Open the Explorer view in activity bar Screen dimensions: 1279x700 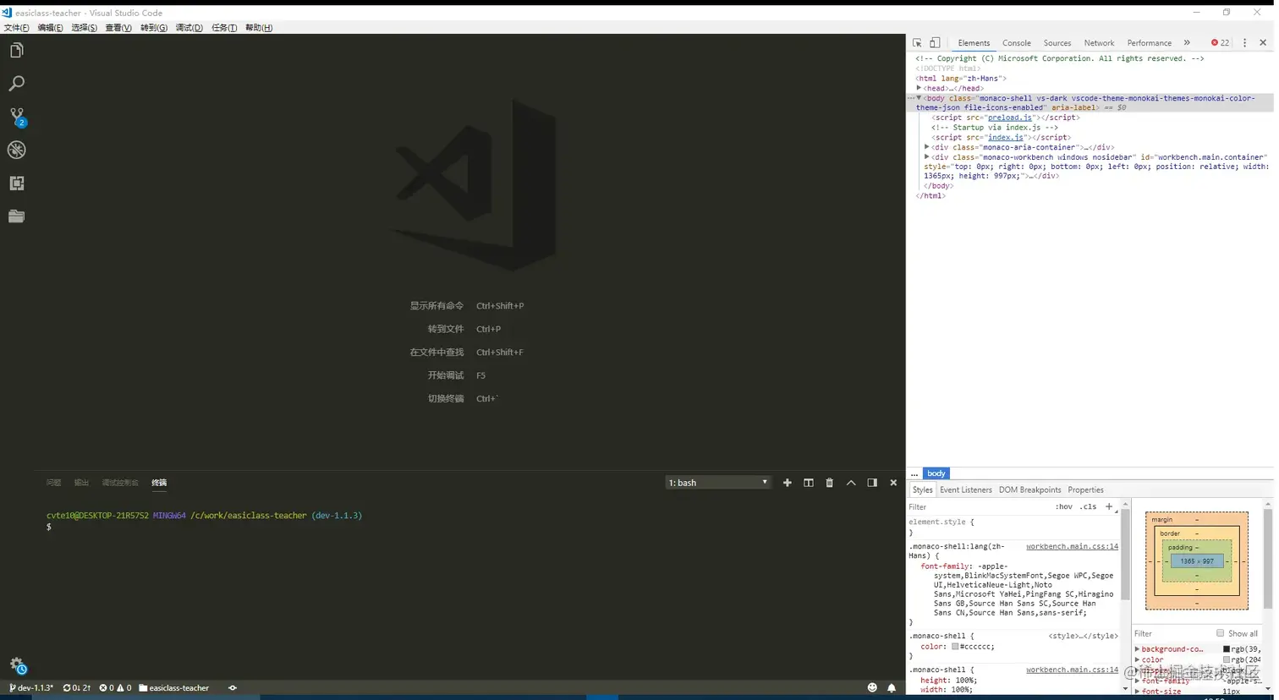16,51
